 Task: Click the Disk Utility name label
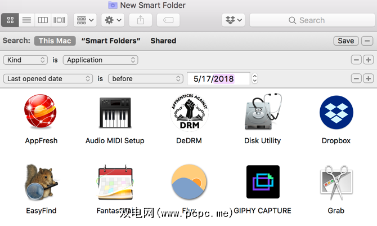[263, 141]
